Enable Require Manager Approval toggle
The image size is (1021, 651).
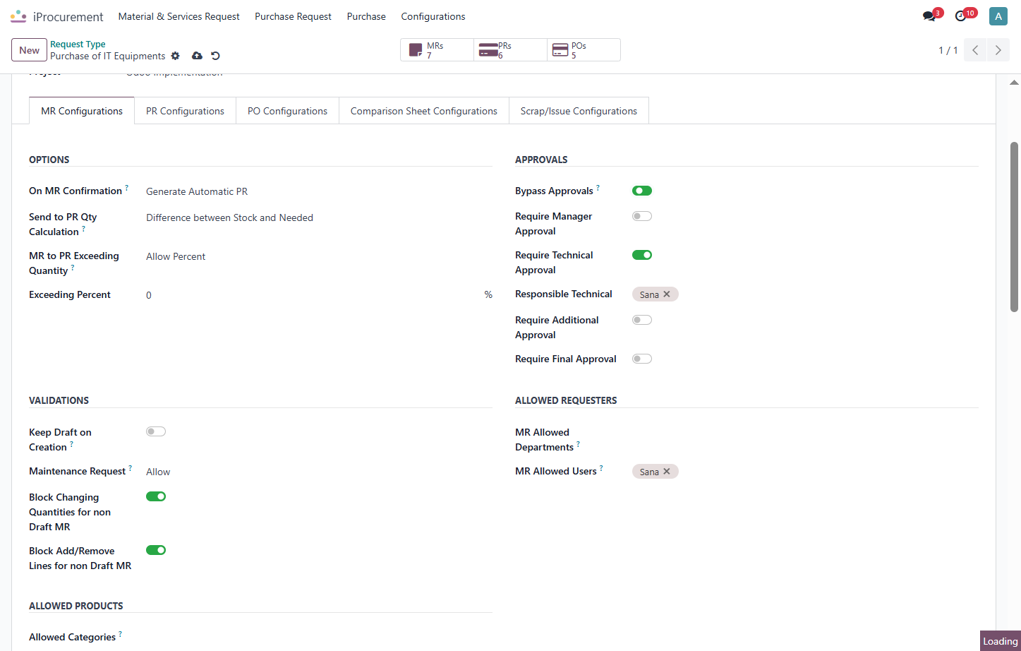[x=642, y=216]
